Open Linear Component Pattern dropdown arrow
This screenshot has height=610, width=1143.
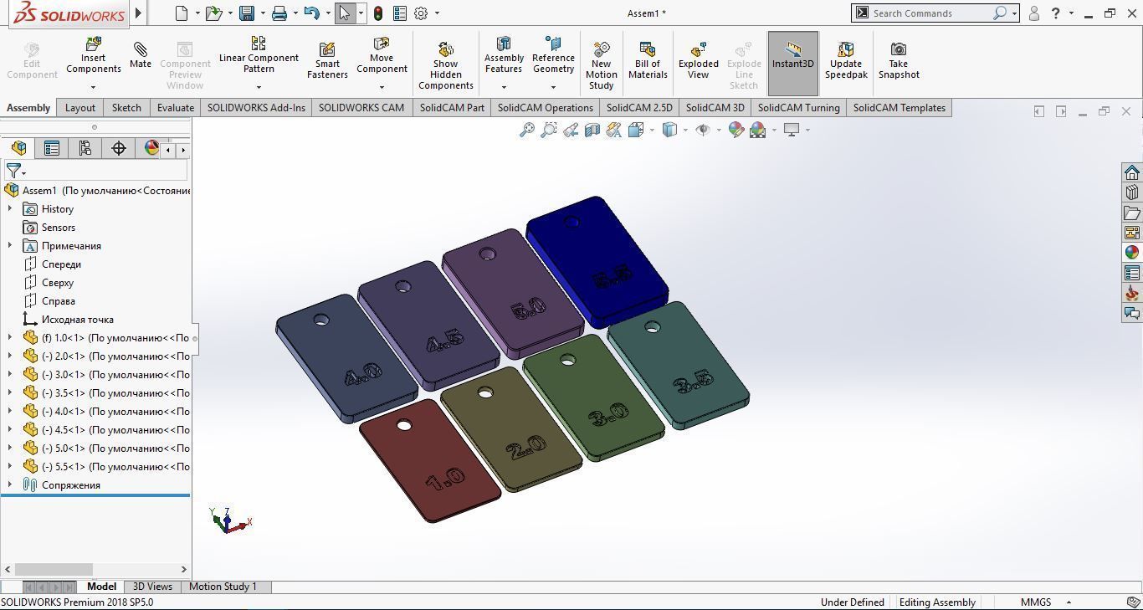pos(259,87)
